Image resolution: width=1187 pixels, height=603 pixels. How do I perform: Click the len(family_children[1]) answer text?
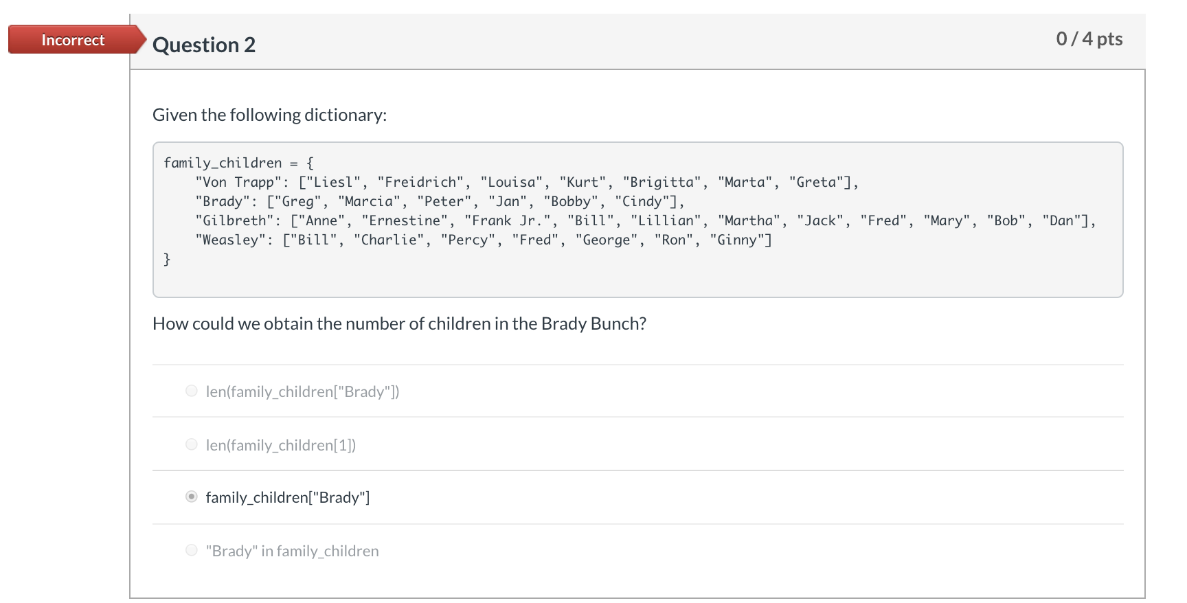[x=281, y=445]
